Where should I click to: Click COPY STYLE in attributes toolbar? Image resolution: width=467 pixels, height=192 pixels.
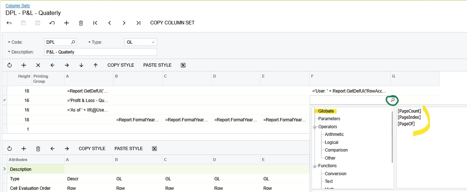click(92, 149)
